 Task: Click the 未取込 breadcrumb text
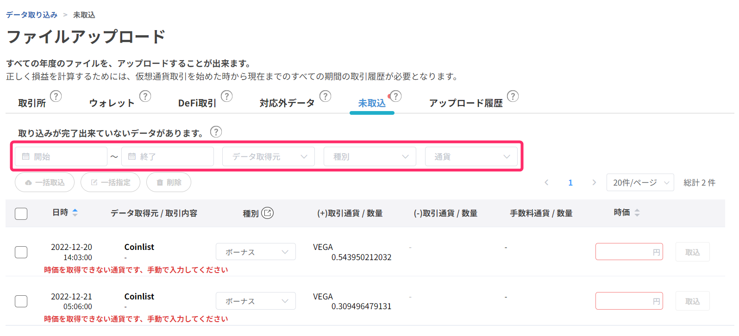point(84,15)
